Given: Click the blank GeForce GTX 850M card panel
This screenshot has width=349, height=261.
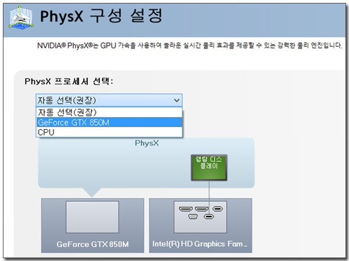Looking at the screenshot, I should tap(92, 217).
